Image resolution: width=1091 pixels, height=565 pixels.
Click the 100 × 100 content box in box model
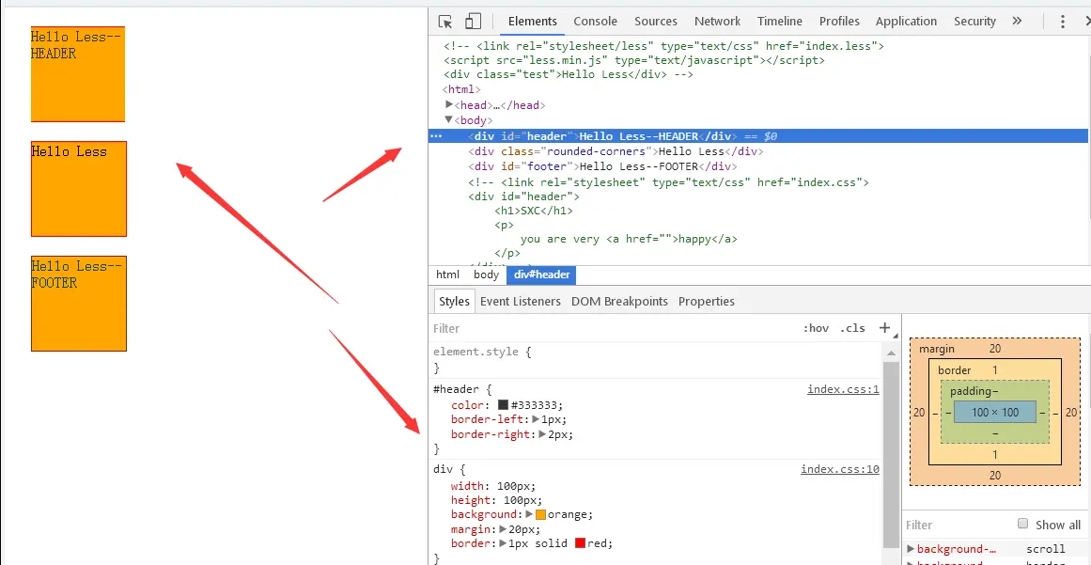[x=995, y=413]
